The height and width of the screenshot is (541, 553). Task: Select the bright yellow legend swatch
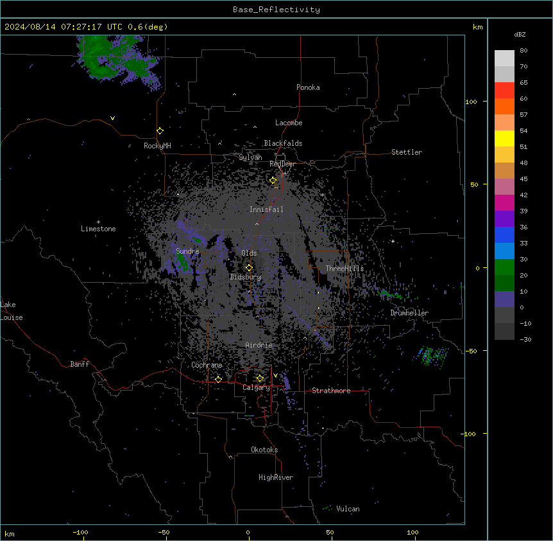pos(504,138)
